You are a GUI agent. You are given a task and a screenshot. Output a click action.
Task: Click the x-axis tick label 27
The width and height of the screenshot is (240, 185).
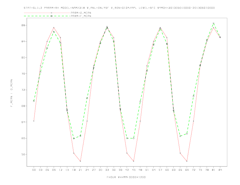coord(94,170)
